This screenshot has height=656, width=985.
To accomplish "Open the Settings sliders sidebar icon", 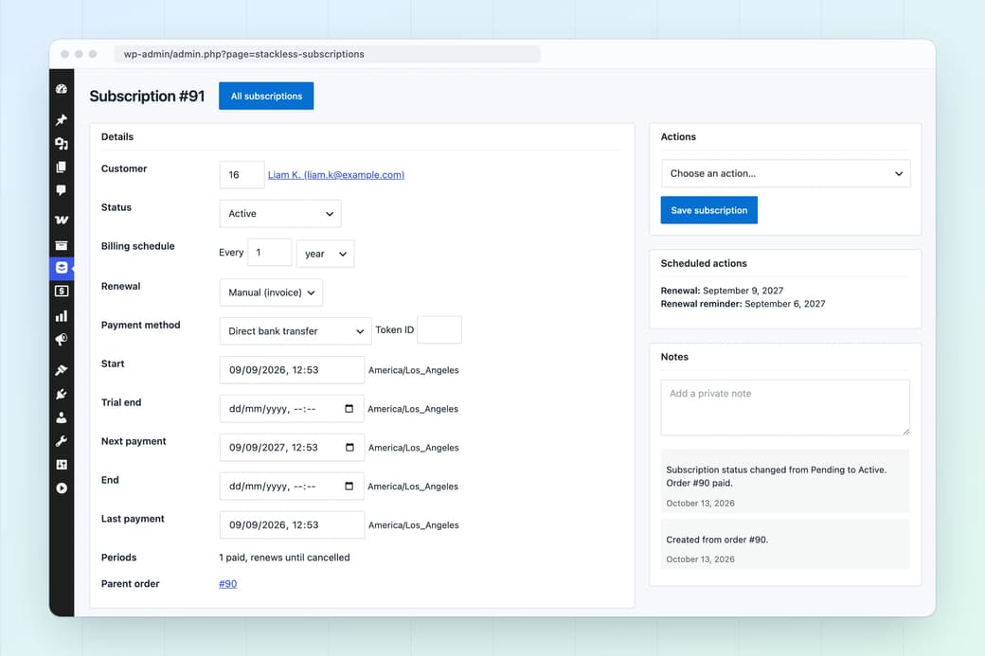I will [62, 465].
